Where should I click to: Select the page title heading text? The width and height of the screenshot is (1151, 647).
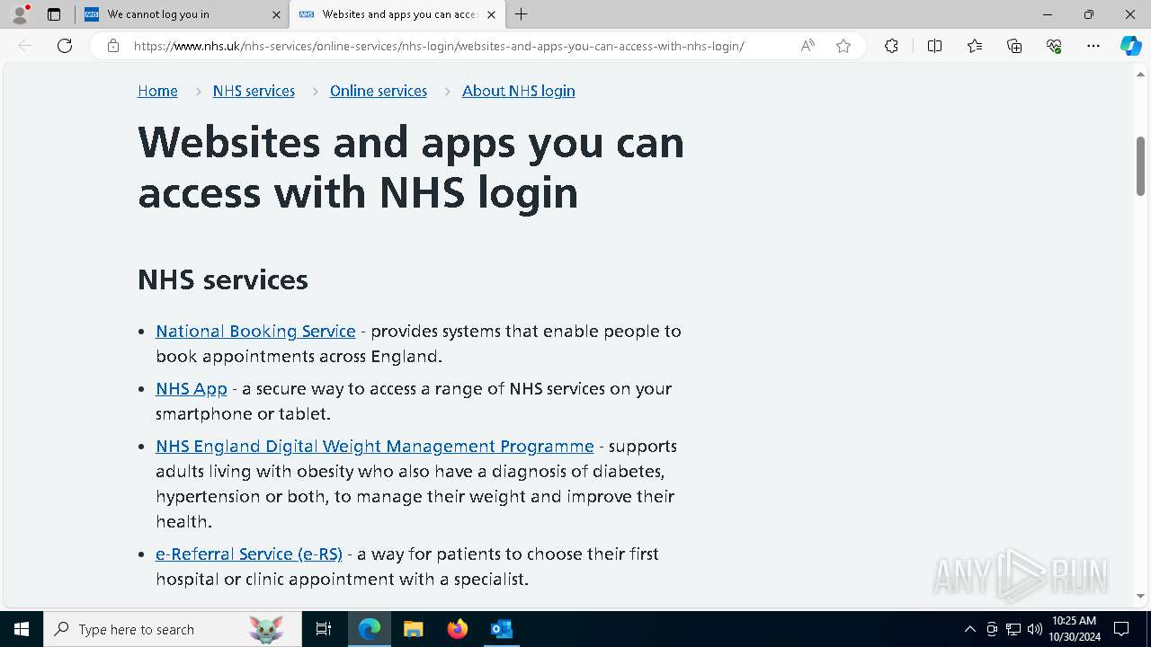coord(411,167)
